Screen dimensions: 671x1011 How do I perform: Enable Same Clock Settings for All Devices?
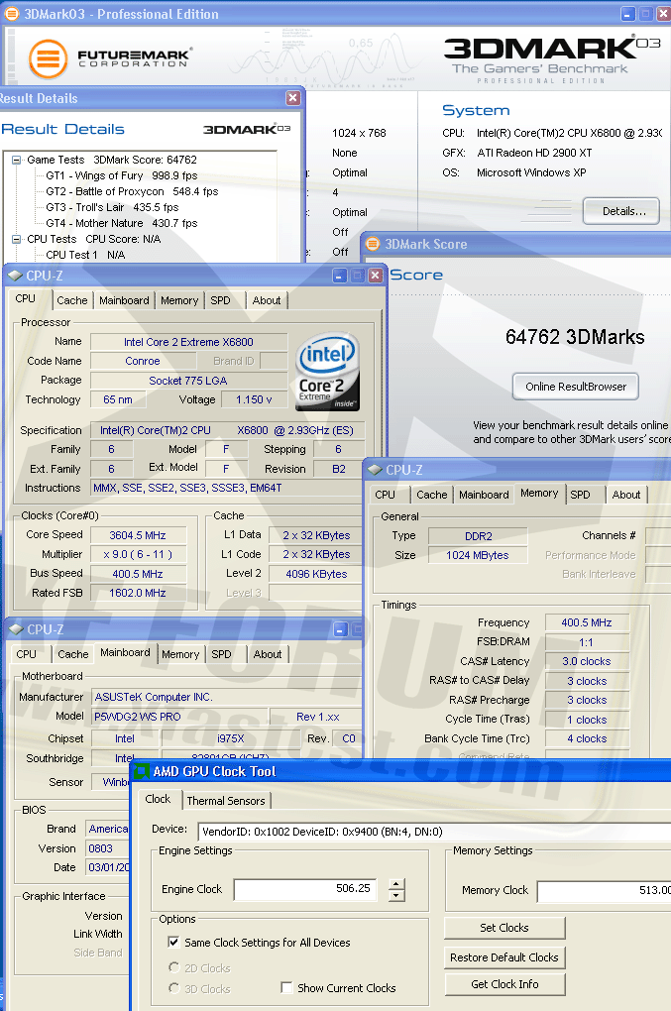pyautogui.click(x=173, y=942)
